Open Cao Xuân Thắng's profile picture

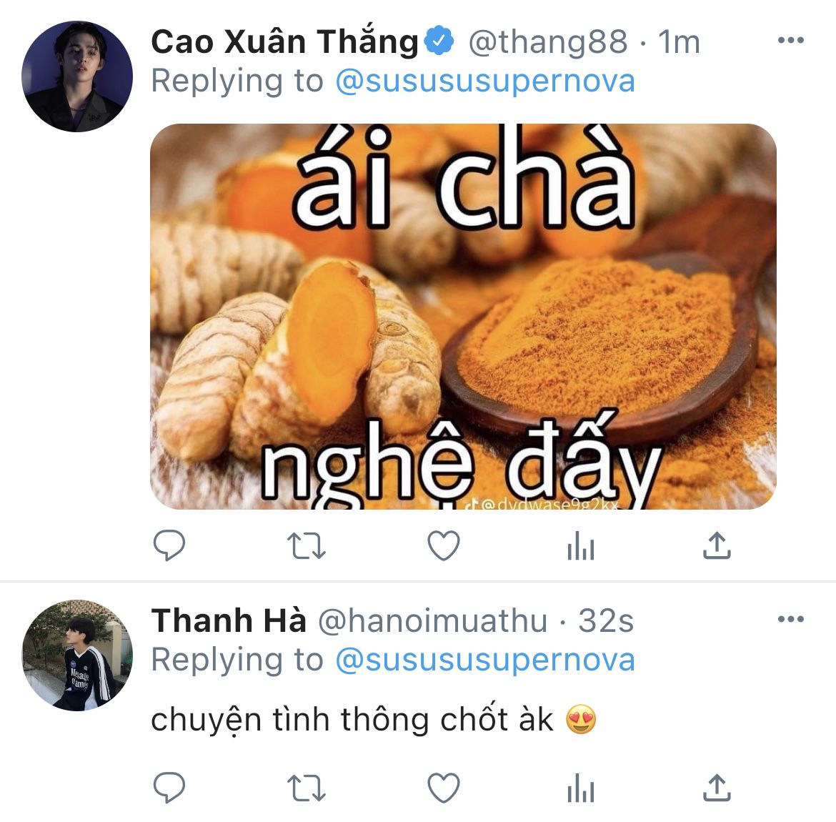(x=76, y=76)
